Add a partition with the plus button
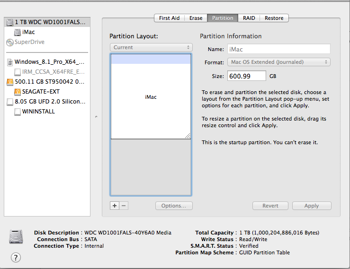 pos(115,206)
